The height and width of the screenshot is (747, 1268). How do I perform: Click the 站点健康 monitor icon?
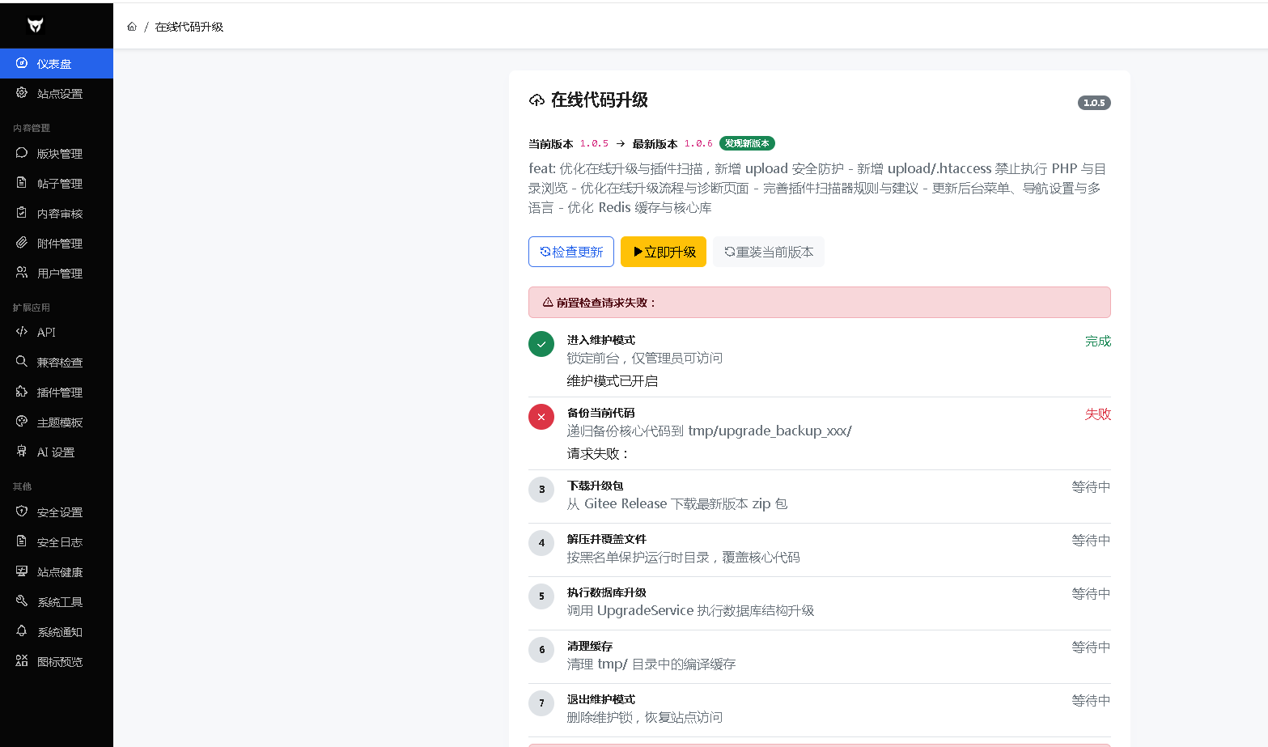(22, 571)
